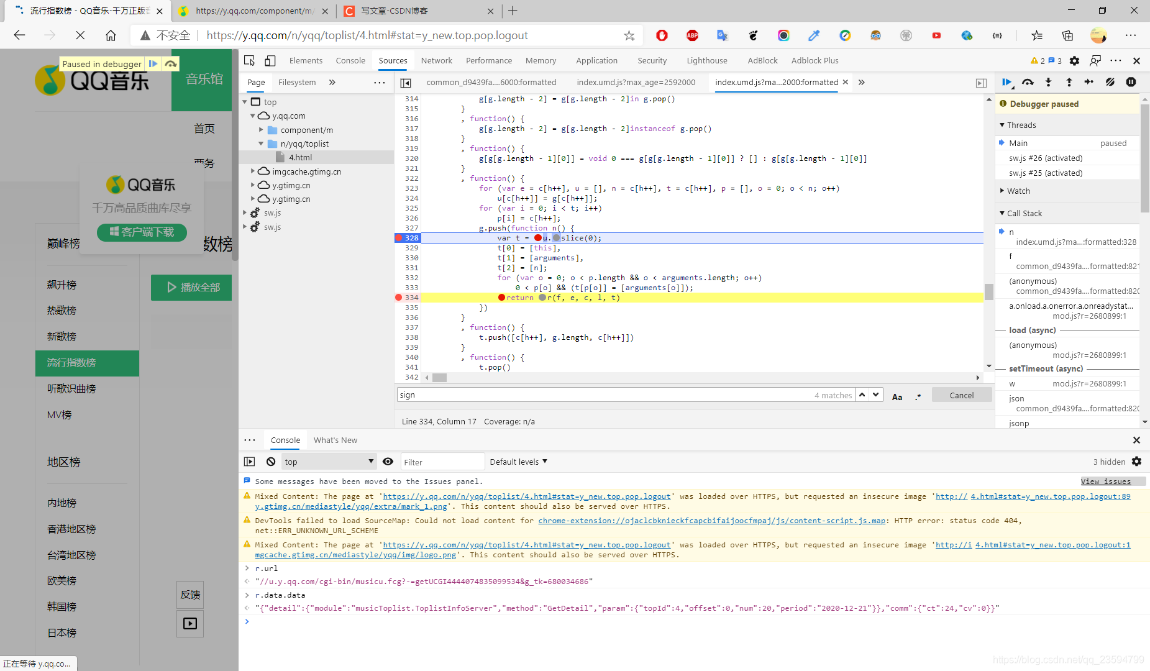Open the What's New drawer tab
The image size is (1150, 671).
point(335,440)
